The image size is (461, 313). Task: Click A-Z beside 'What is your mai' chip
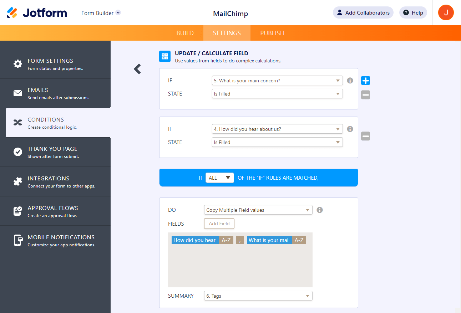pyautogui.click(x=299, y=240)
